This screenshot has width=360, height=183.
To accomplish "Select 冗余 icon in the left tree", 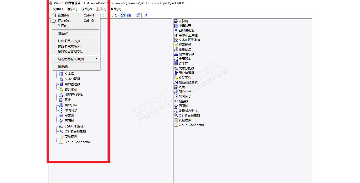I will (61, 100).
